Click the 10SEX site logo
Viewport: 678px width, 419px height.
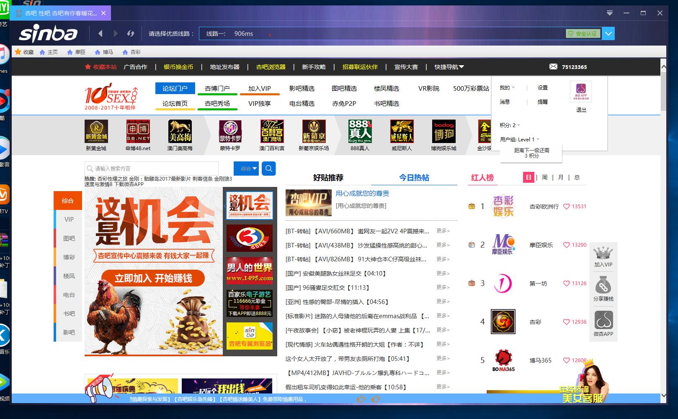tap(111, 96)
